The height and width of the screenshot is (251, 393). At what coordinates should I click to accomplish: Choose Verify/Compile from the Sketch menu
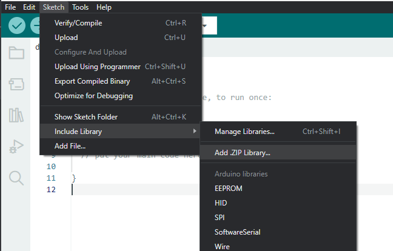pos(78,23)
